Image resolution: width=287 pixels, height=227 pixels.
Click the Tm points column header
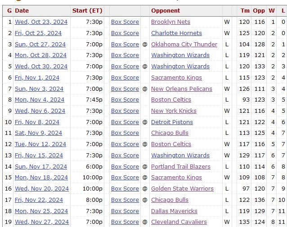(245, 11)
